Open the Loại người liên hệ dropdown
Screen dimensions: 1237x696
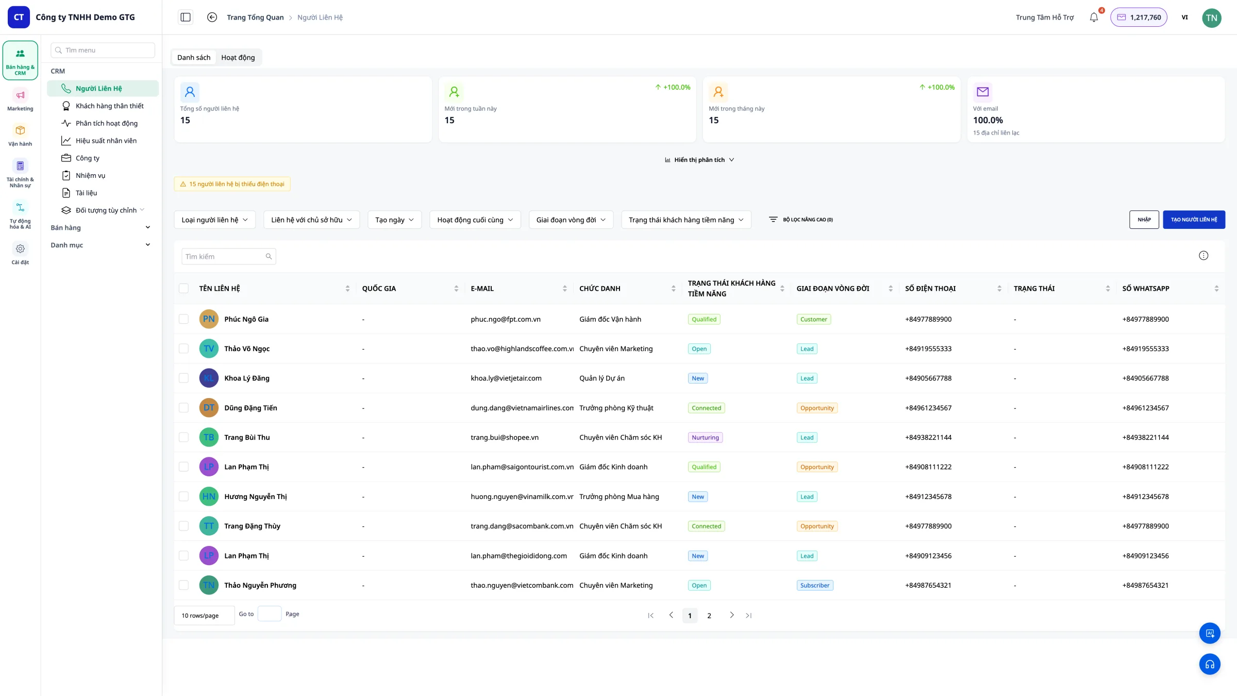point(215,220)
